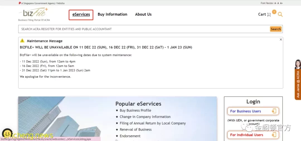Image resolution: width=301 pixels, height=141 pixels.
Task: Open Renewal of Business link
Action: [x=136, y=130]
